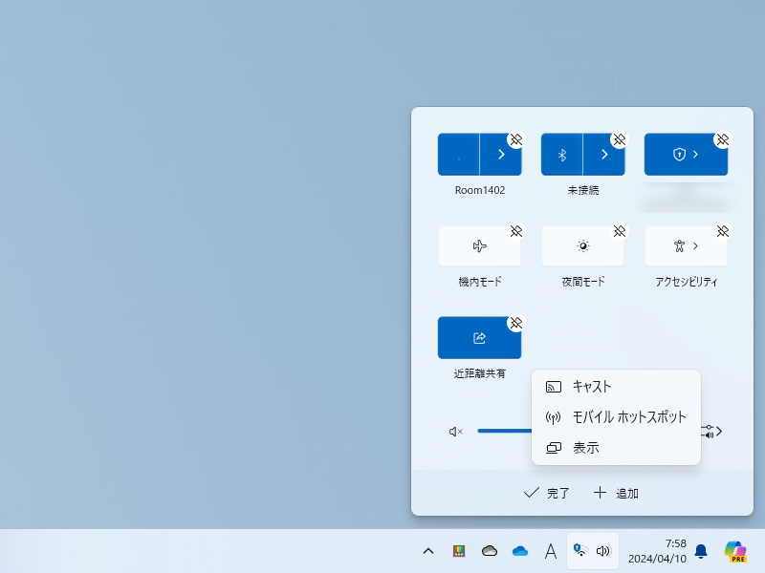Click the 追加 button
The height and width of the screenshot is (573, 765).
617,493
